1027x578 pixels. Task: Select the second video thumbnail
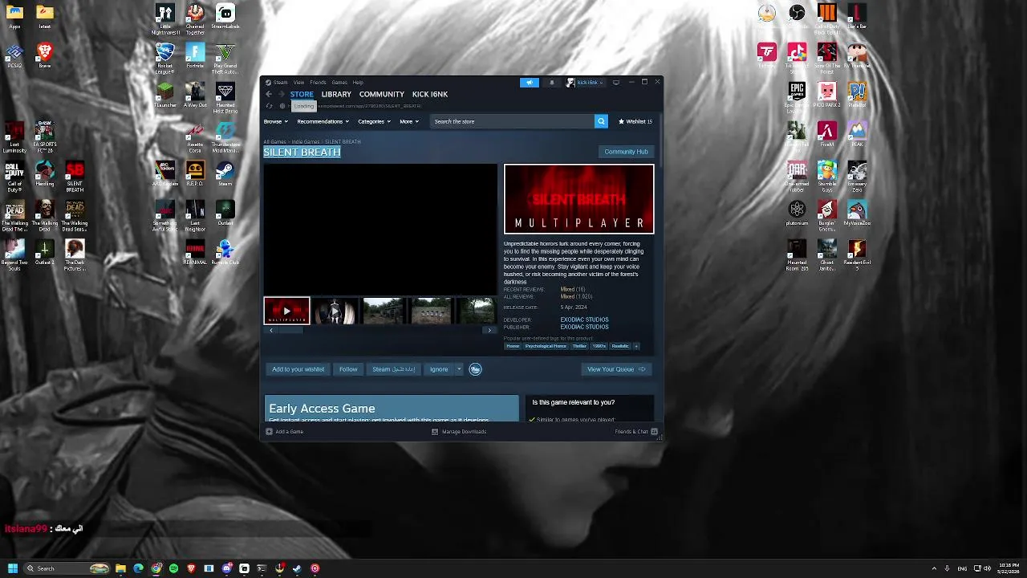pyautogui.click(x=335, y=311)
